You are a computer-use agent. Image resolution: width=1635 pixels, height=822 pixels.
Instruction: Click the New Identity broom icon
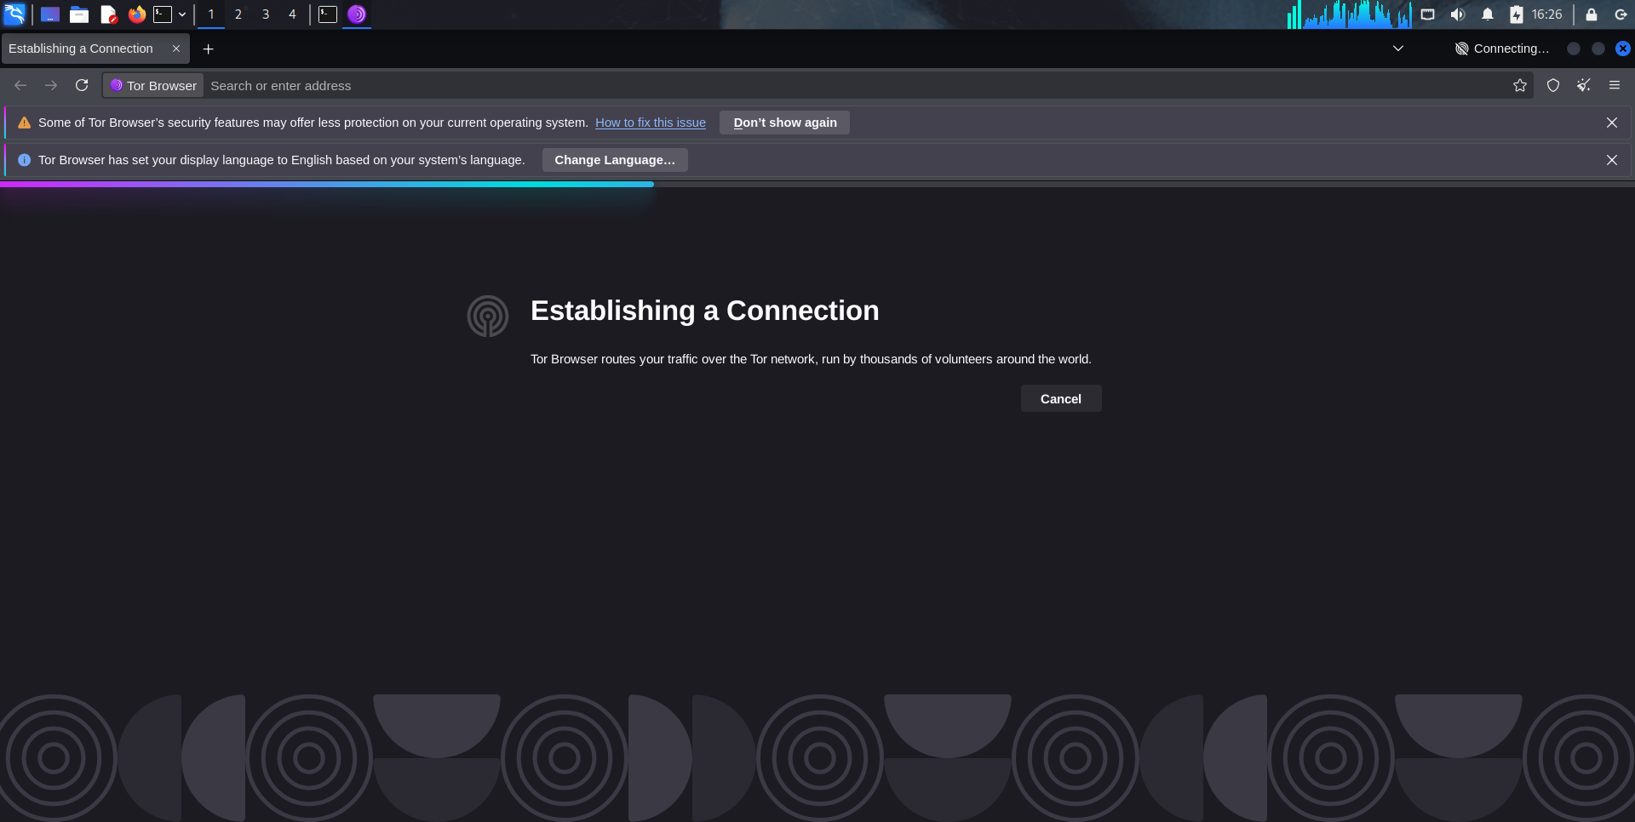pos(1584,85)
